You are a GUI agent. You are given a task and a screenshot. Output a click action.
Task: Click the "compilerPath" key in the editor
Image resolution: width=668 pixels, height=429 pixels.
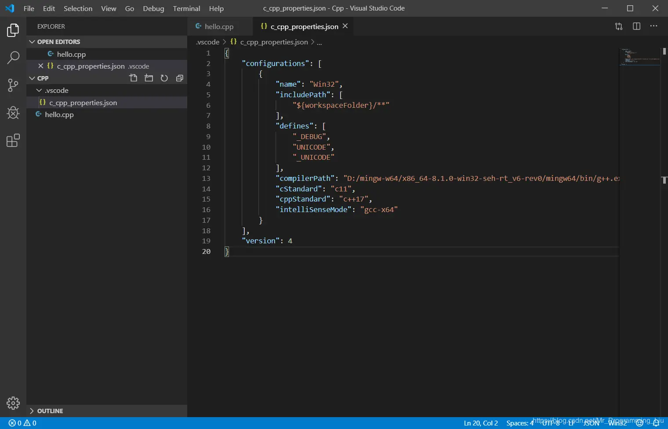[305, 178]
